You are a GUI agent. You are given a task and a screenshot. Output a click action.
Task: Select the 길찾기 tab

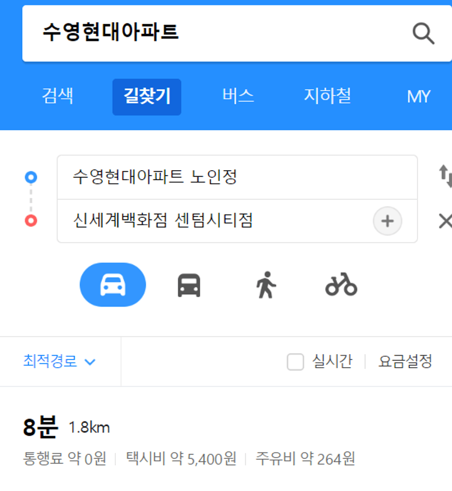pyautogui.click(x=147, y=97)
